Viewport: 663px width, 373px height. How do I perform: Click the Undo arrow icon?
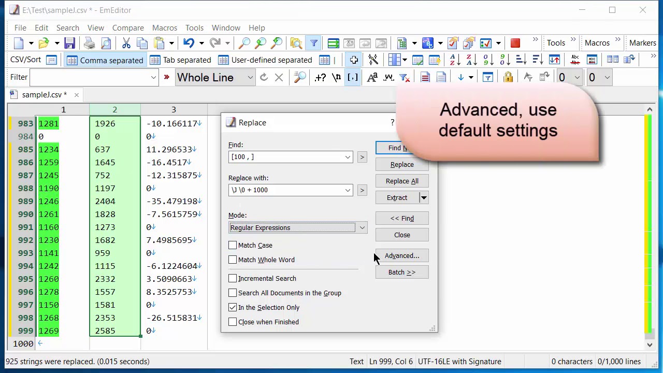pyautogui.click(x=189, y=44)
